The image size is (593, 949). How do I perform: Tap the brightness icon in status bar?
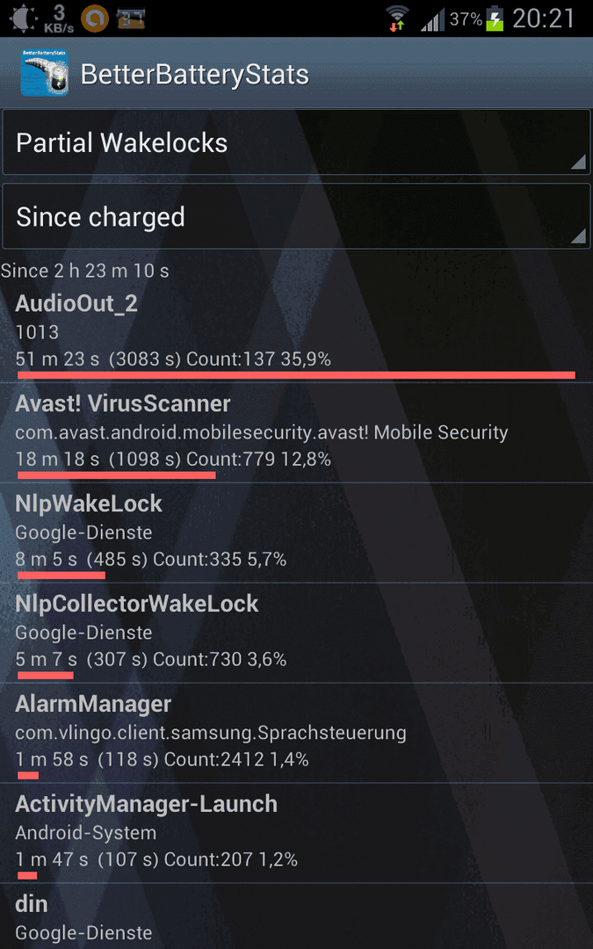[22, 18]
